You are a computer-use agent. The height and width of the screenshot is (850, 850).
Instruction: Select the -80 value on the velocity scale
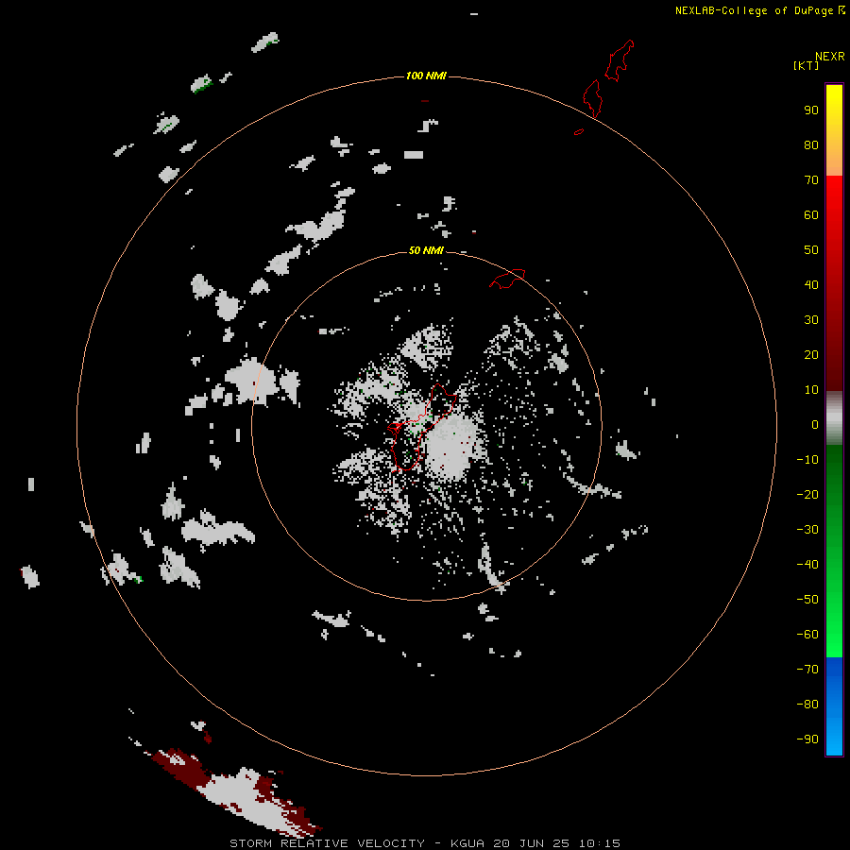click(x=807, y=705)
